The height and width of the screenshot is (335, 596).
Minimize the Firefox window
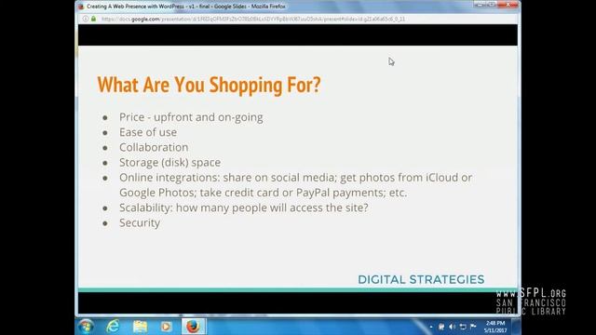pyautogui.click(x=480, y=5)
